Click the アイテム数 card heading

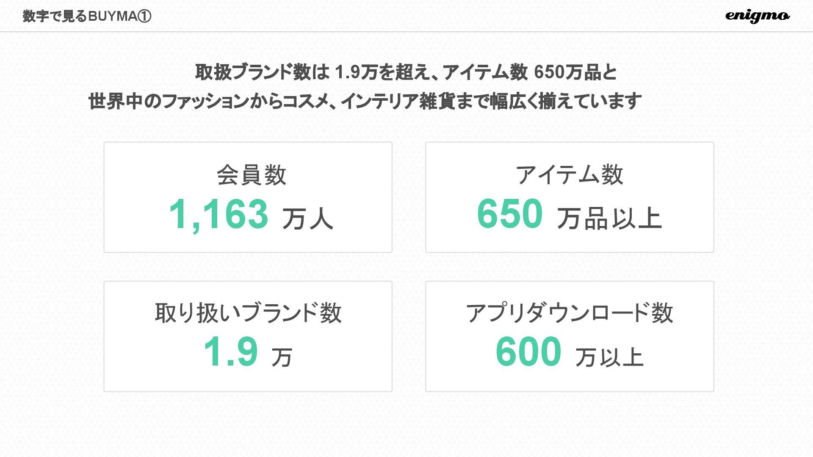point(570,174)
